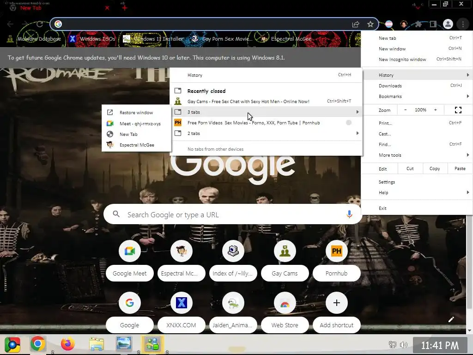Launch Firefox from the taskbar

tap(67, 344)
